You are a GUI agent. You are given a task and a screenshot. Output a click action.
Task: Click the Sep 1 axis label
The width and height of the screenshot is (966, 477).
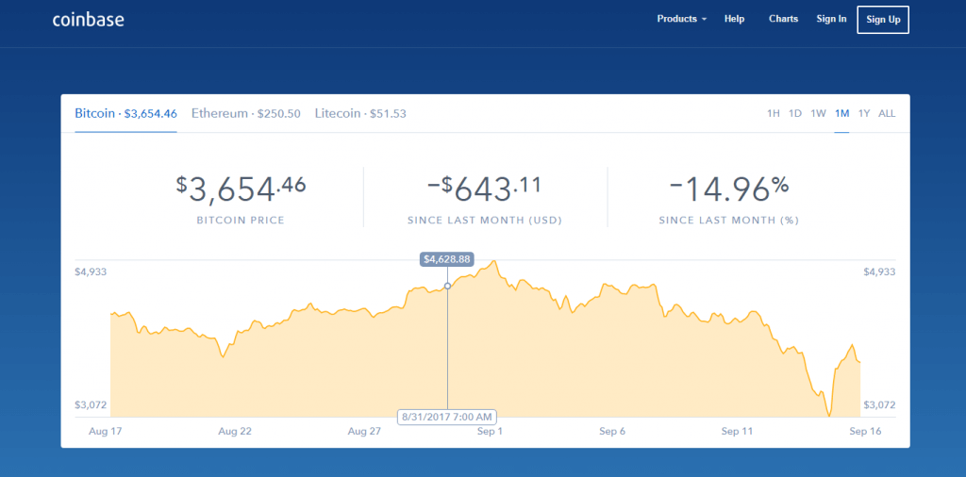click(490, 432)
